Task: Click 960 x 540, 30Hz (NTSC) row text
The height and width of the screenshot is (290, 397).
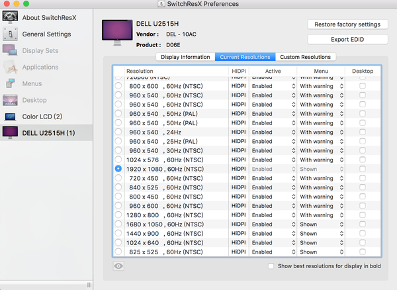Action: click(166, 151)
